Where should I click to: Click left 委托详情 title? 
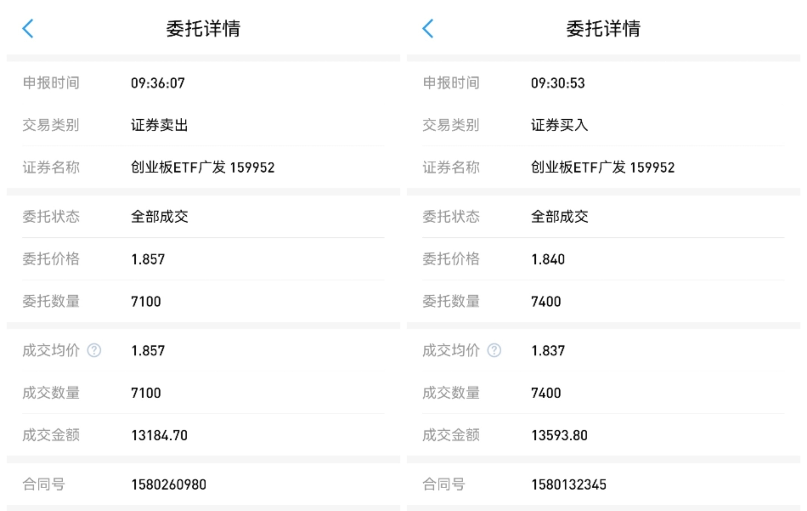tap(203, 29)
